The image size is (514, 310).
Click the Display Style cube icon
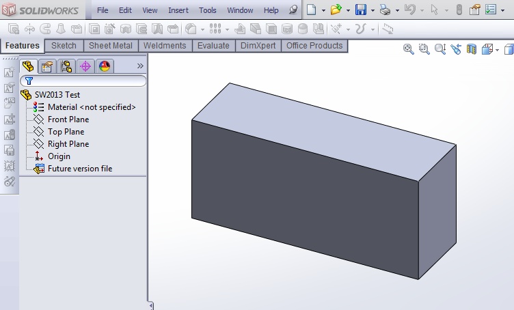point(509,49)
